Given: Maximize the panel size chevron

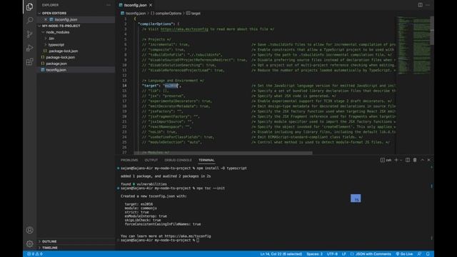Looking at the screenshot, I should 422,160.
